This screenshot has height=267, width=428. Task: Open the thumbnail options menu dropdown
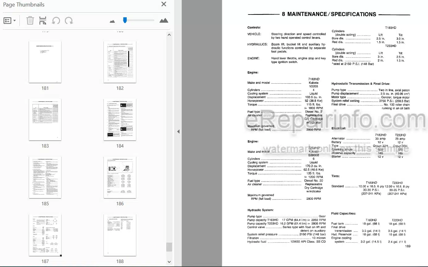point(10,21)
